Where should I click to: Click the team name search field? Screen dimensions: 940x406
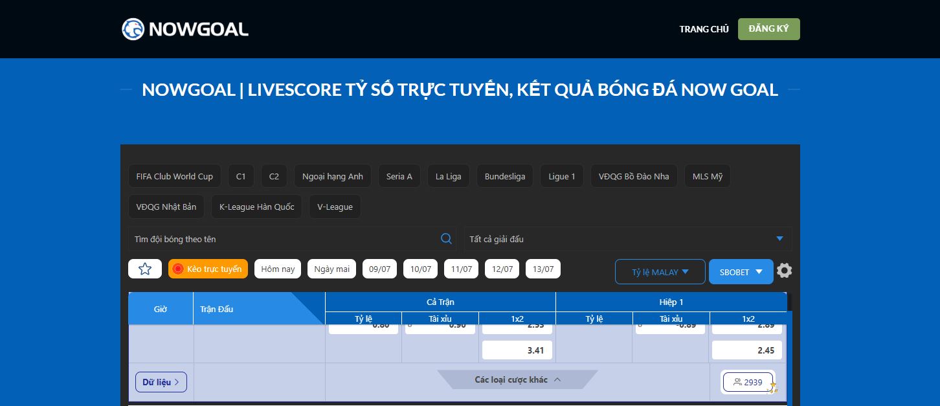pos(285,239)
